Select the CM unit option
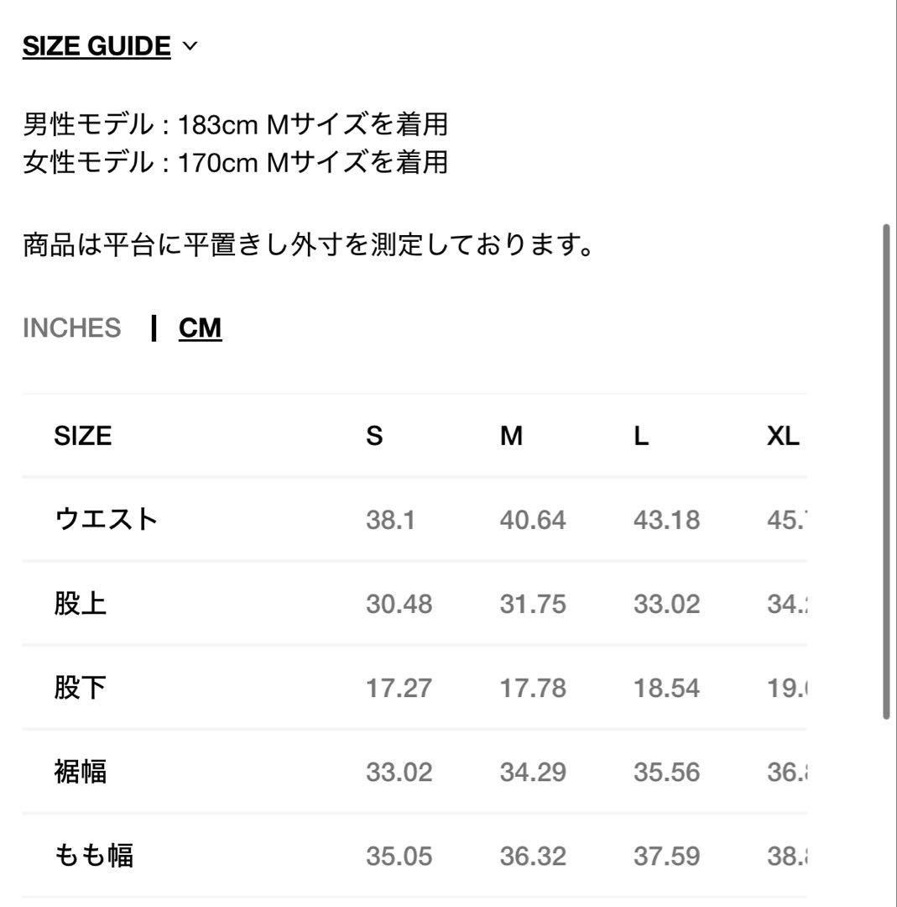The width and height of the screenshot is (897, 907). coord(200,328)
